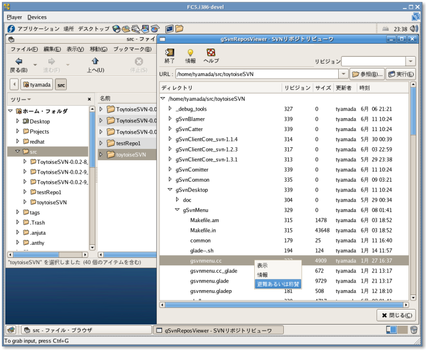Close the ツリー side pane with x
This screenshot has height=350, width=426.
click(x=89, y=99)
